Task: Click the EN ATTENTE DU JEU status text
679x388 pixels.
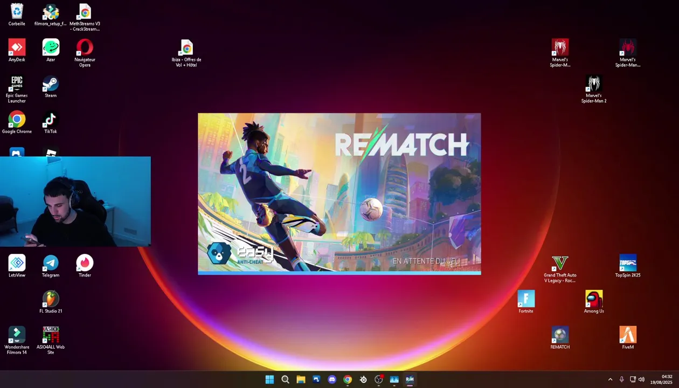Action: [x=426, y=261]
